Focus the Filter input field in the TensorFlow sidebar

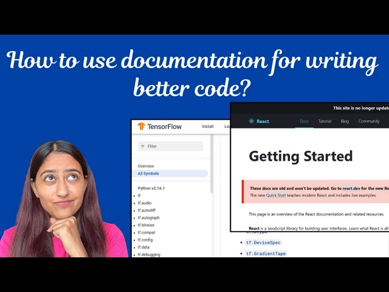170,146
